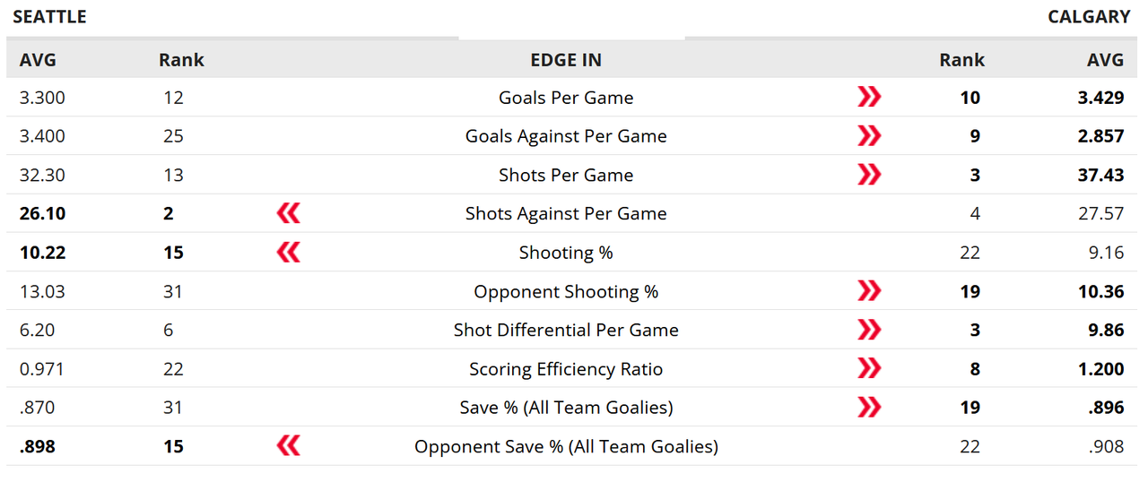Image resolution: width=1148 pixels, height=482 pixels.
Task: Click Calgary's 37.43 shots per game value
Action: (1101, 175)
